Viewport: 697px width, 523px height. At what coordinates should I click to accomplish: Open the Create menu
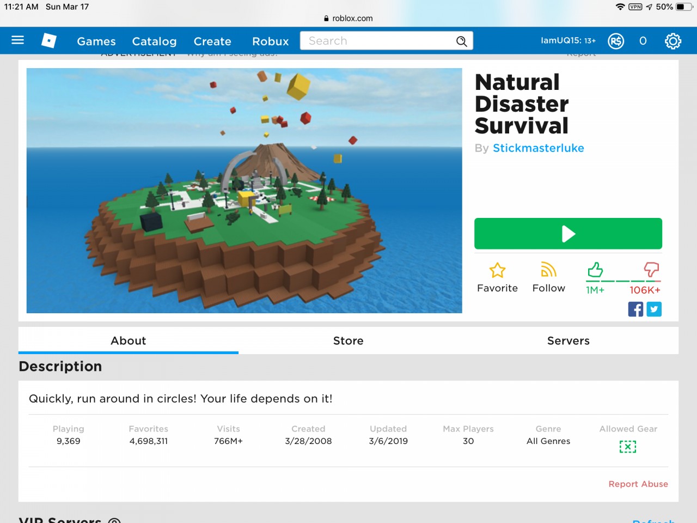[212, 41]
